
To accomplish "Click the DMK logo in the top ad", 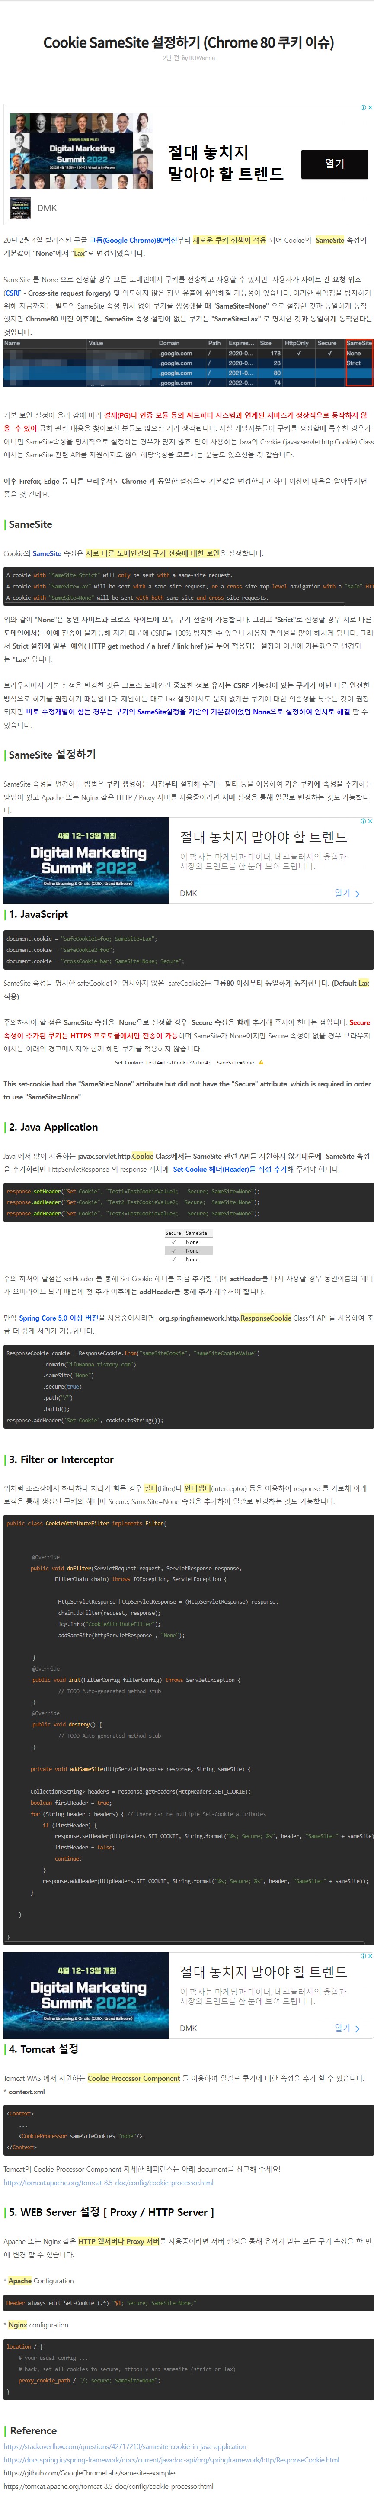I will (20, 207).
